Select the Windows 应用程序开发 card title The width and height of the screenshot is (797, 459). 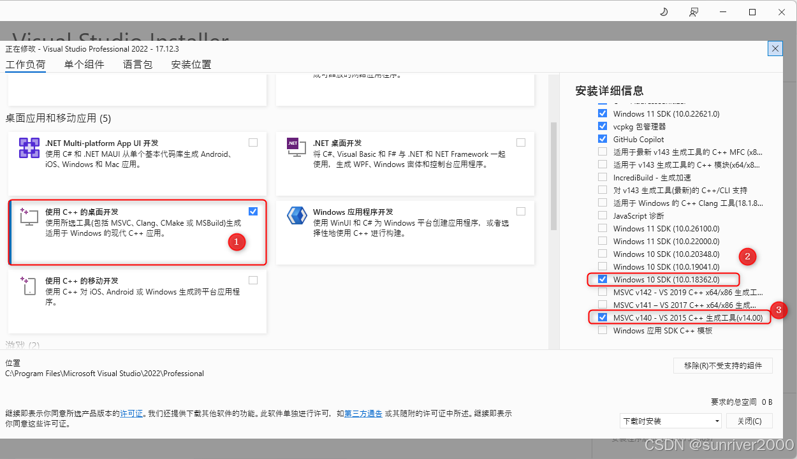click(x=353, y=212)
